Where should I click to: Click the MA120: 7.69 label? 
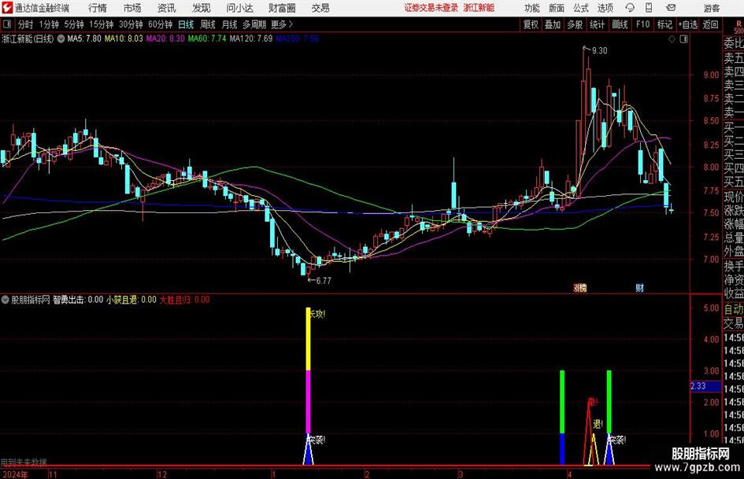click(x=251, y=39)
